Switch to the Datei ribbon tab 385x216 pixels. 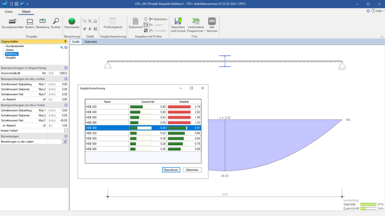(x=9, y=12)
